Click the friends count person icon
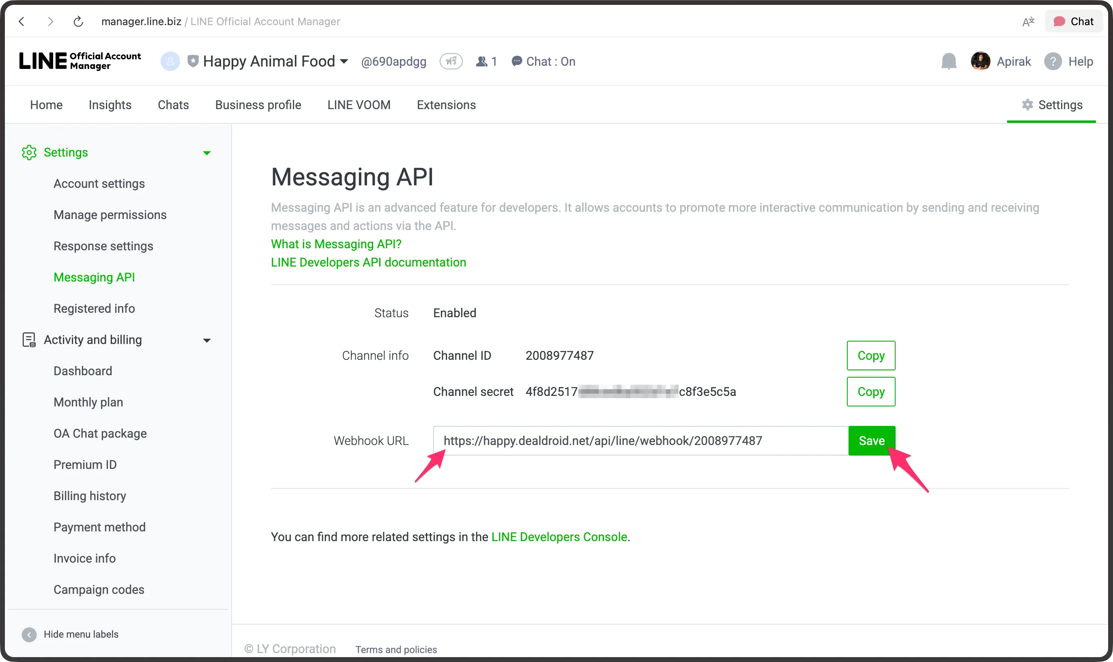Viewport: 1113px width, 662px height. click(481, 61)
